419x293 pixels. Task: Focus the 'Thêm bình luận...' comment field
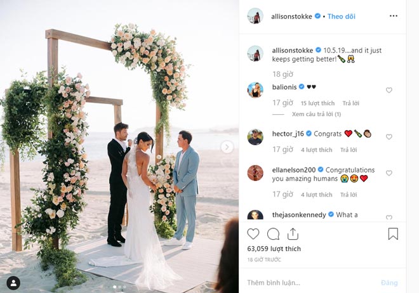[311, 283]
